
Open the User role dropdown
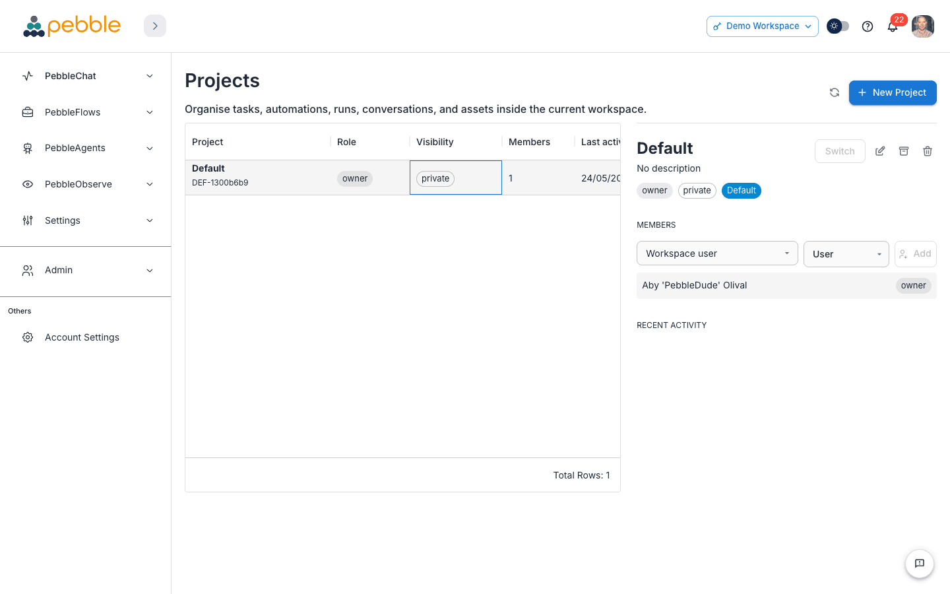[846, 254]
